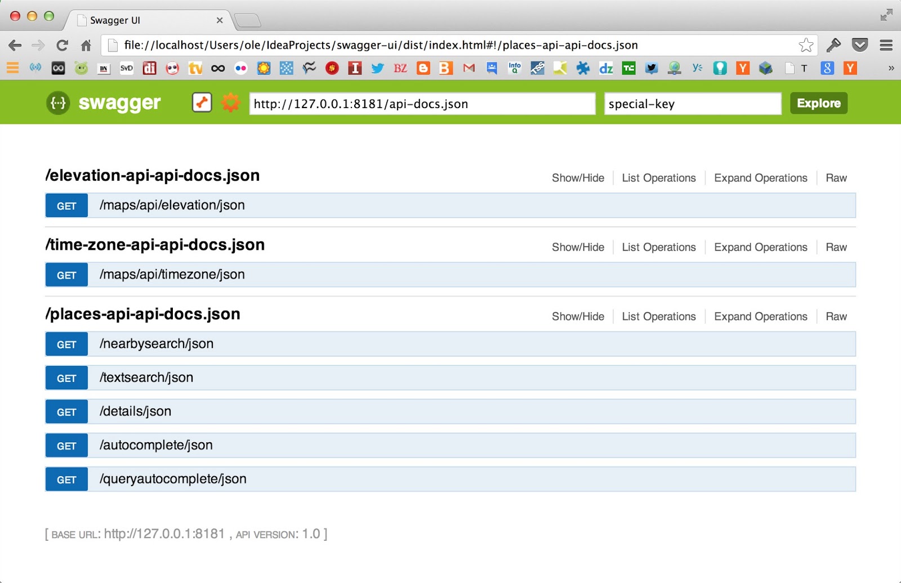Viewport: 901px width, 583px height.
Task: Open a new browser tab
Action: pyautogui.click(x=248, y=21)
